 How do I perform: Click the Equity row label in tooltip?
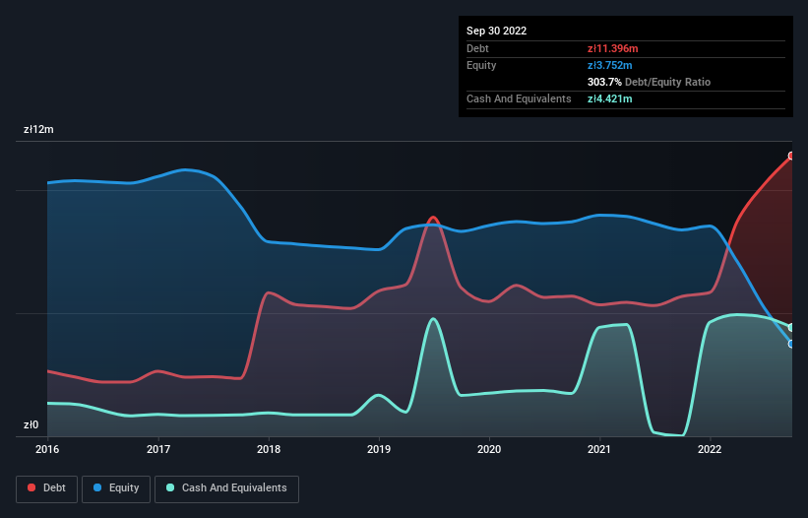click(481, 65)
